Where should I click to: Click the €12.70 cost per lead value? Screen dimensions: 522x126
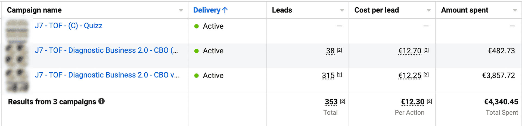point(410,51)
